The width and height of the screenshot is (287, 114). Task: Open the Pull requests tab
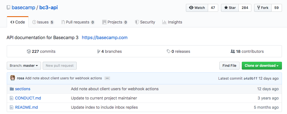(78, 22)
